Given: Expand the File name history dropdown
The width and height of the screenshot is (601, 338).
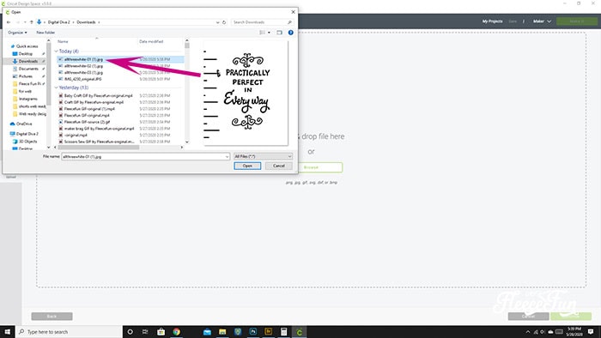Looking at the screenshot, I should point(227,156).
